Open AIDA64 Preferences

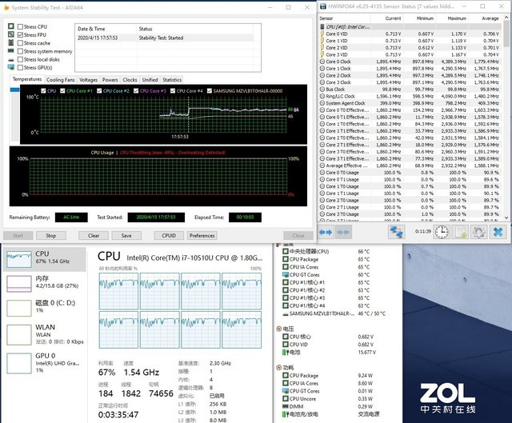coord(202,235)
